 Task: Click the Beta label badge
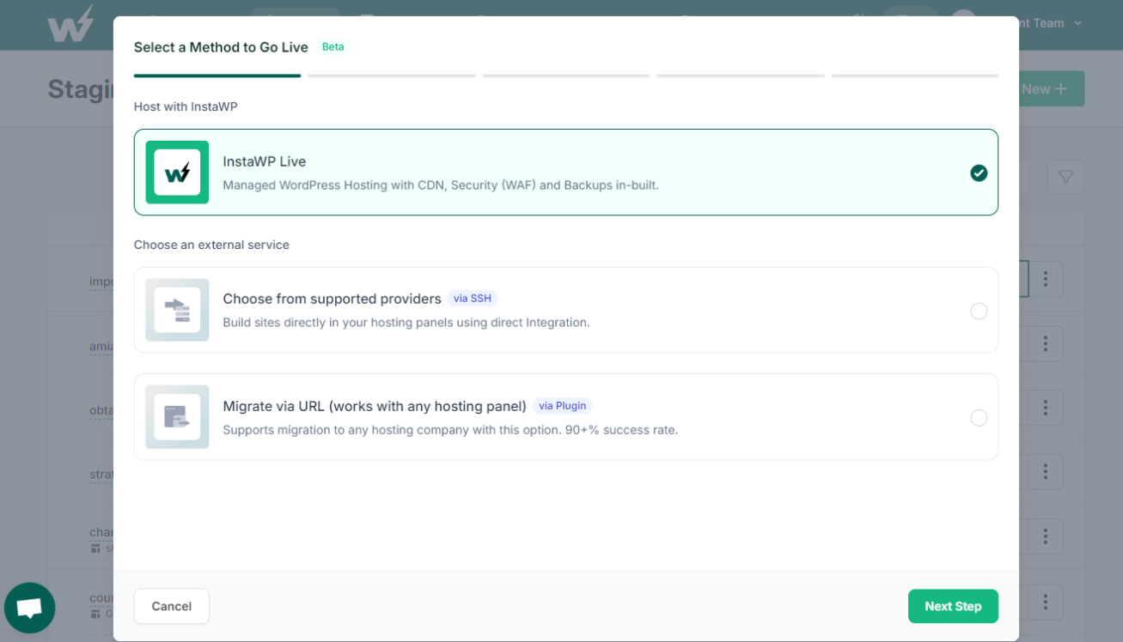coord(333,47)
